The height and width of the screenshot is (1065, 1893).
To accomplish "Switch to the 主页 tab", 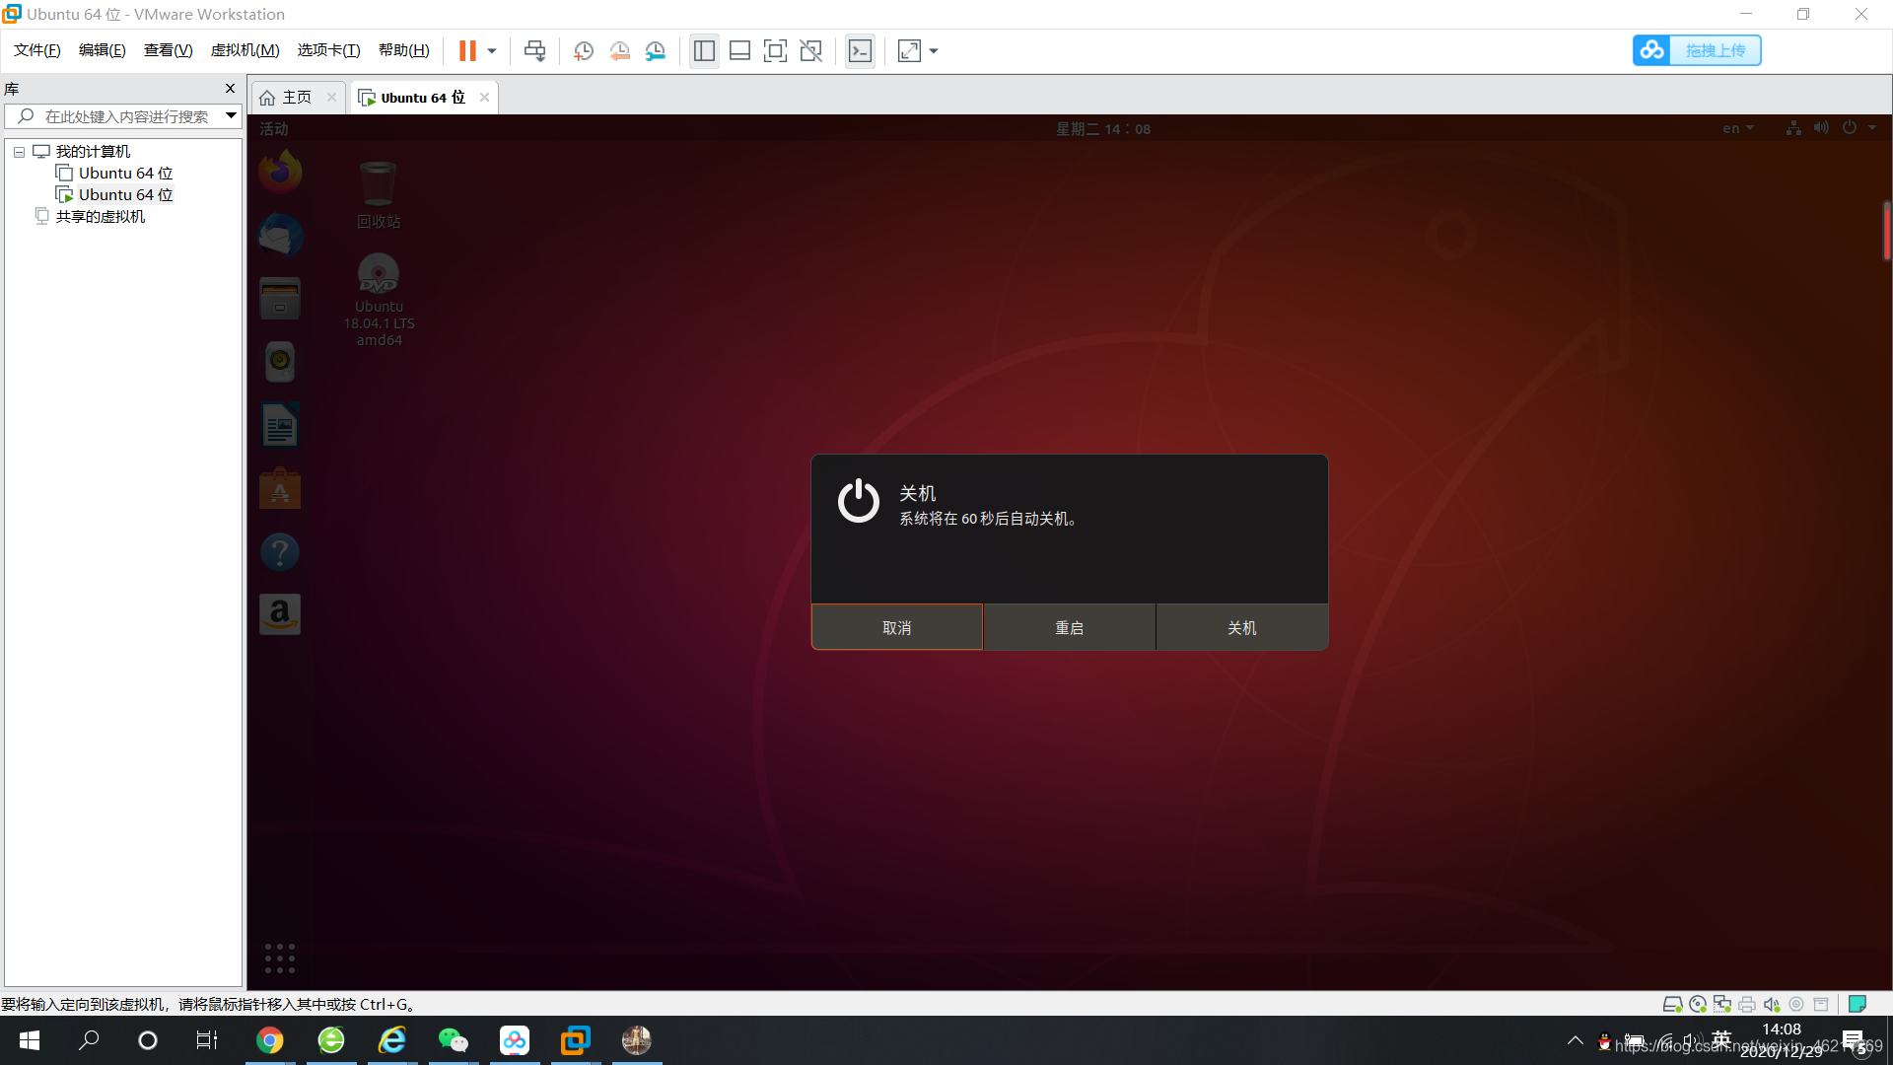I will pyautogui.click(x=296, y=97).
